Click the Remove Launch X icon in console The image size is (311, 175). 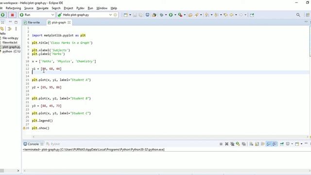click(x=227, y=144)
